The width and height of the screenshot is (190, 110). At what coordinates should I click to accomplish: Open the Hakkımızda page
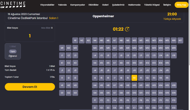(x=134, y=5)
